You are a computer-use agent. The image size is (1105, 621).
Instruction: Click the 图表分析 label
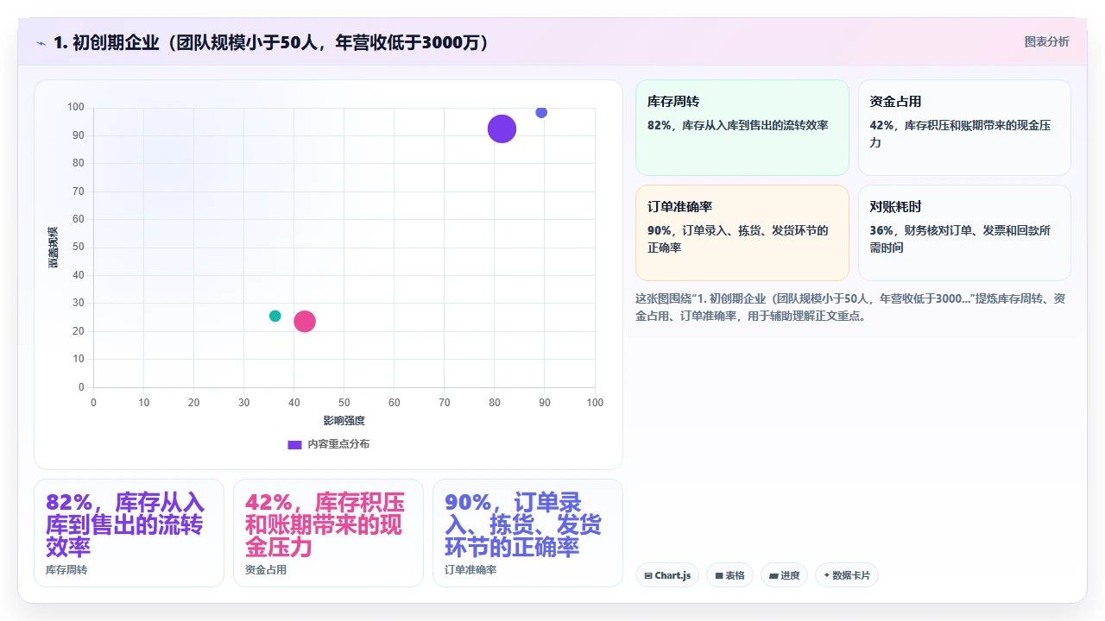1046,41
